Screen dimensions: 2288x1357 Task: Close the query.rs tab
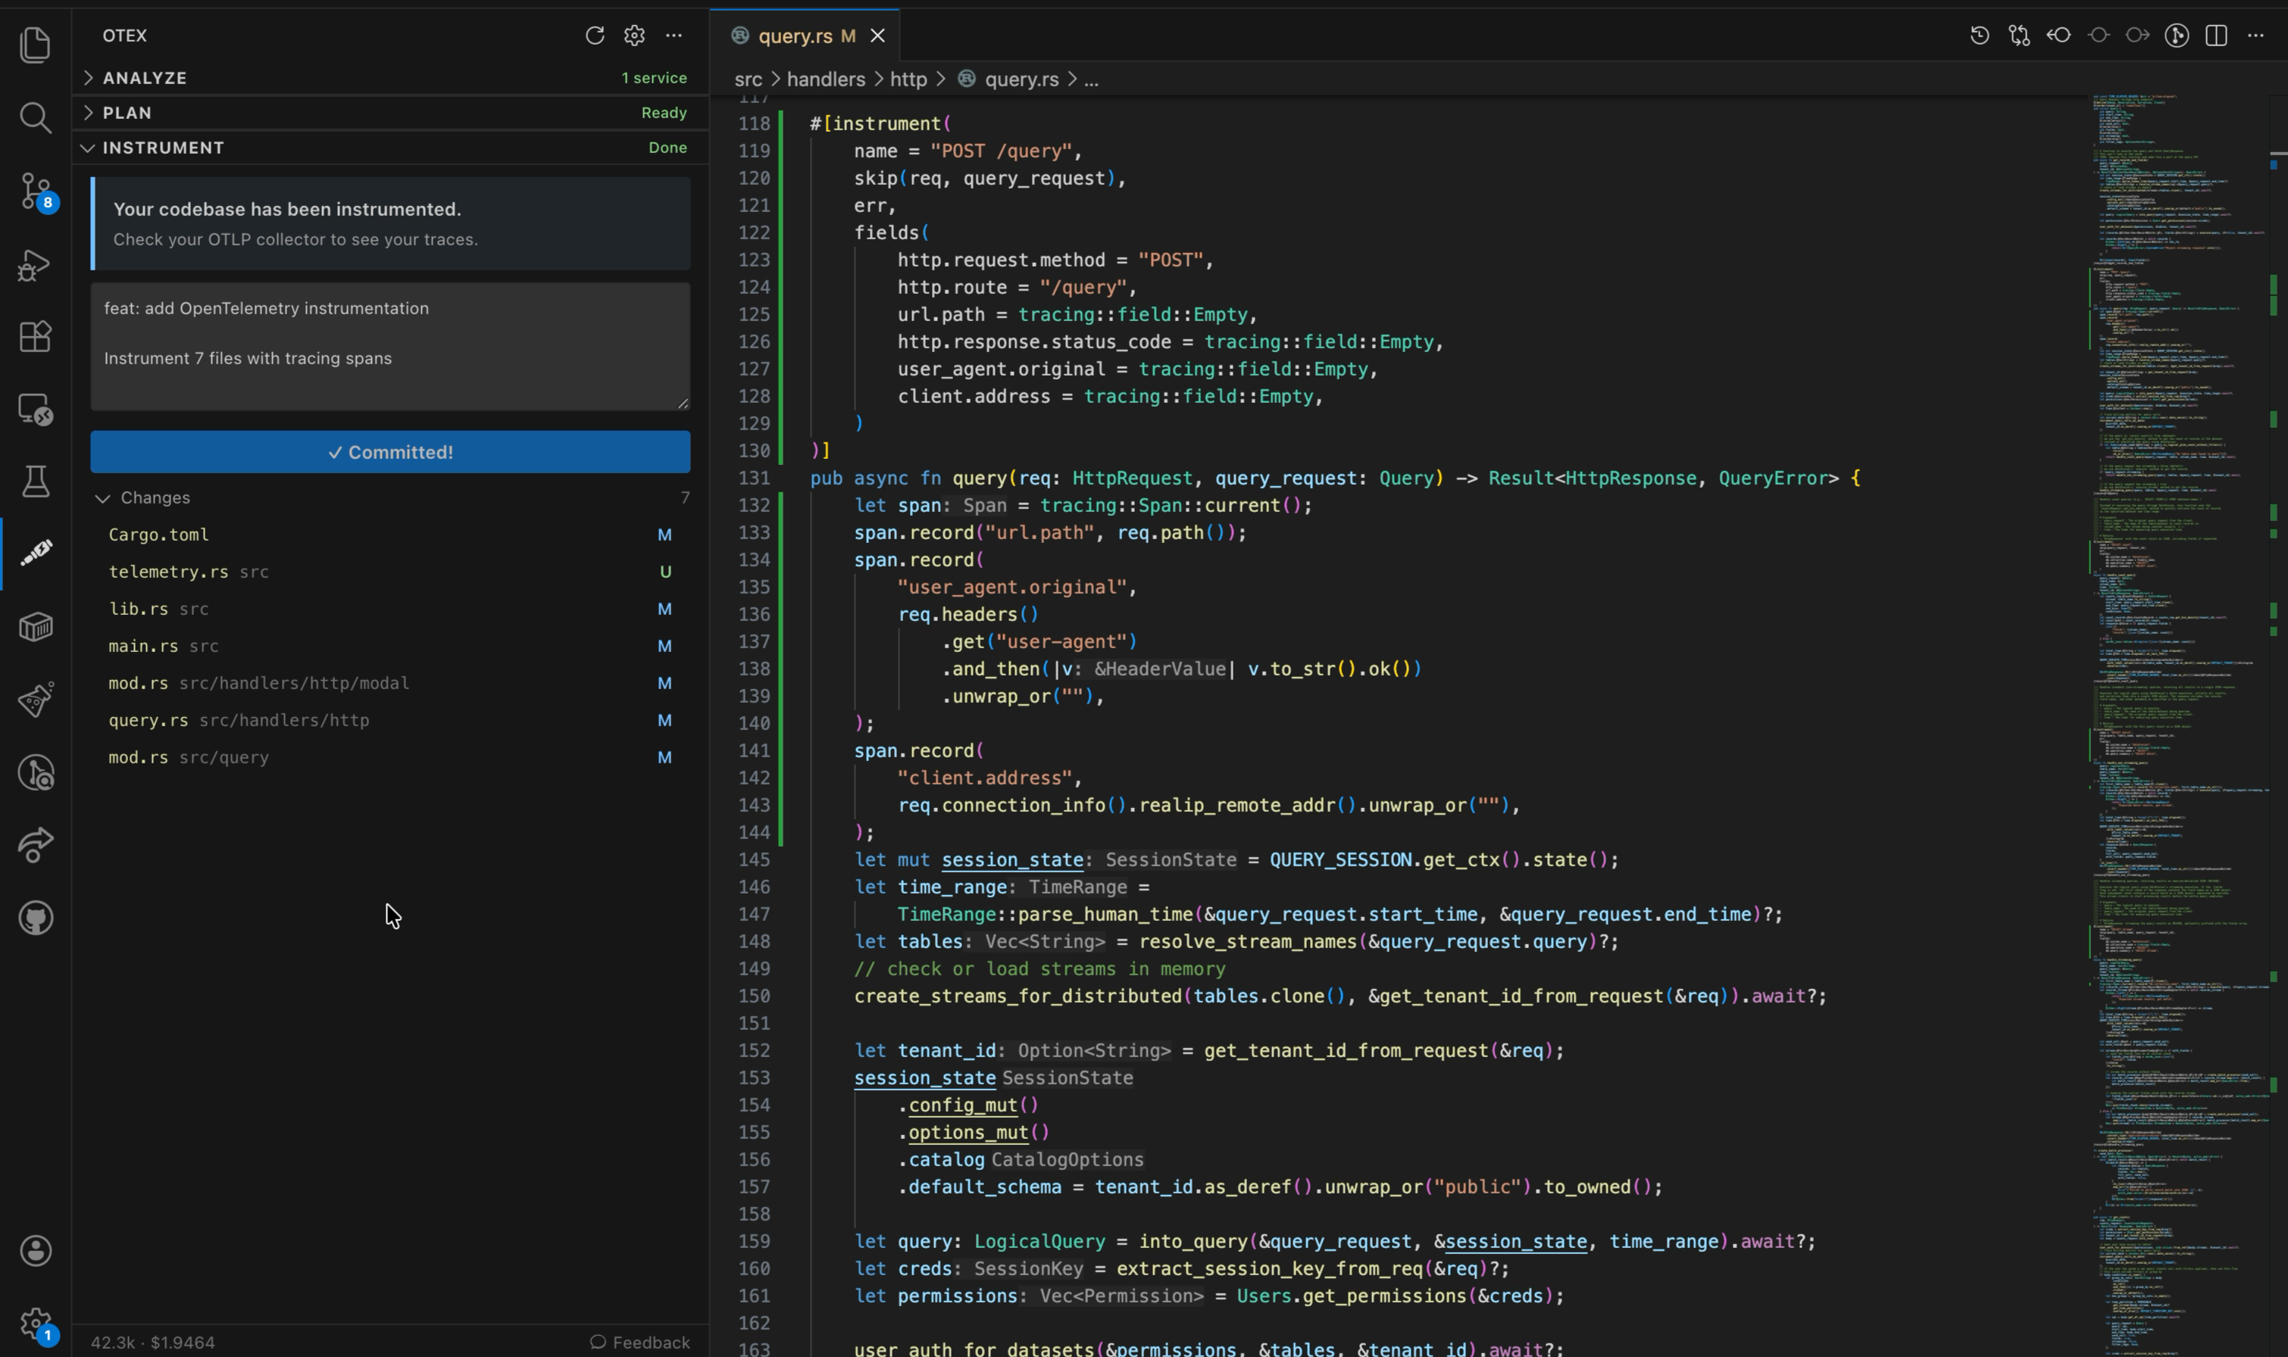pos(877,36)
